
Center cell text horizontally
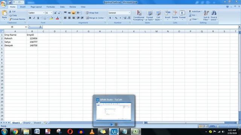pyautogui.click(x=69, y=18)
